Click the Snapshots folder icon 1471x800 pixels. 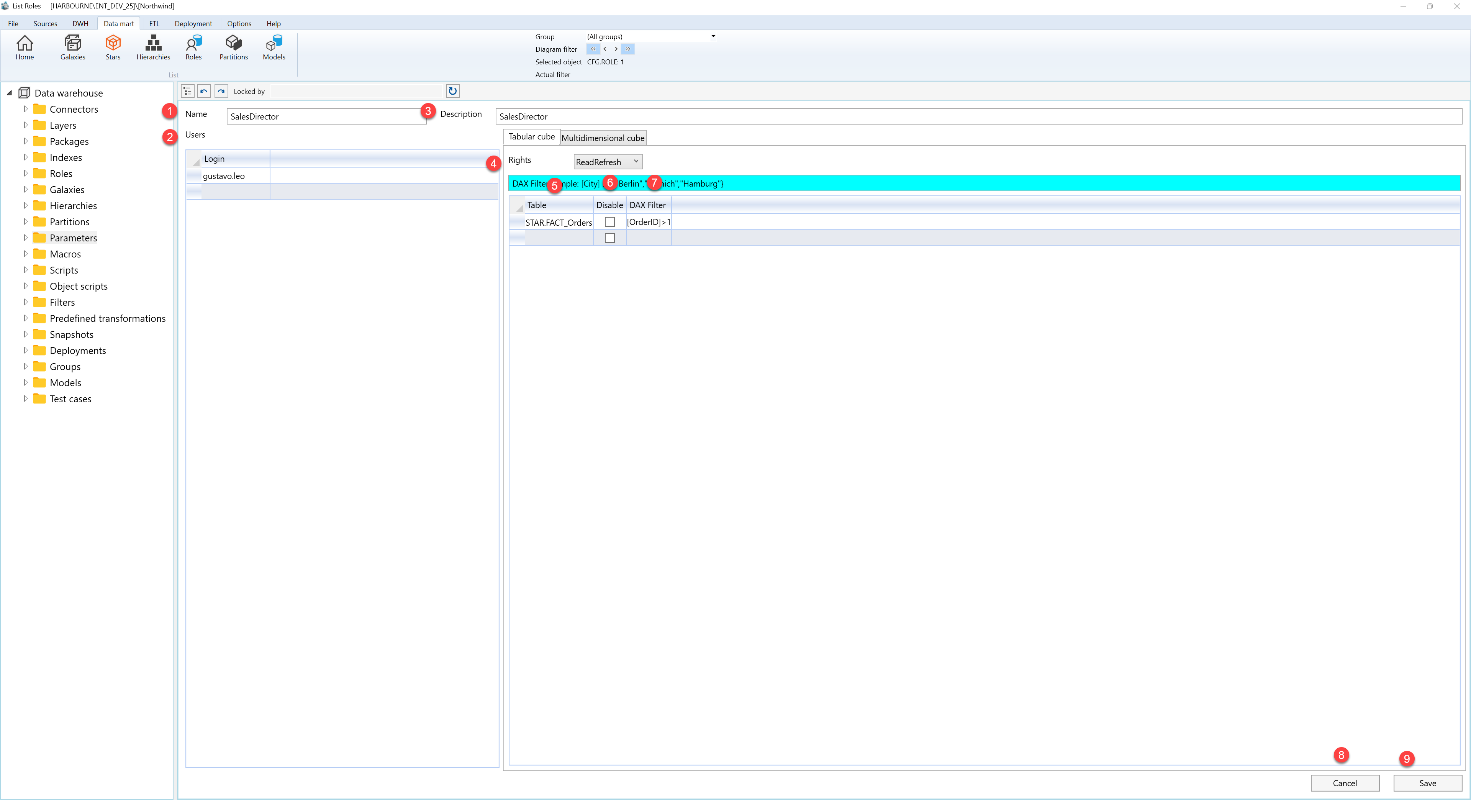[x=39, y=334]
